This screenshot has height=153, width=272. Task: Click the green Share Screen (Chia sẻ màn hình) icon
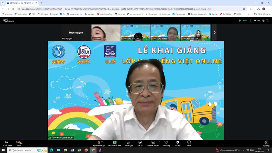click(115, 142)
